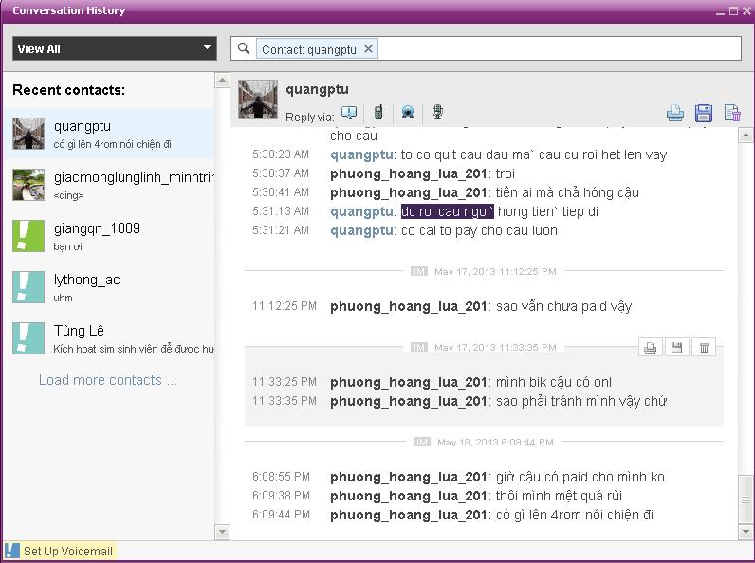Click Tùng Lê avatar icon
The height and width of the screenshot is (563, 755).
click(x=28, y=338)
